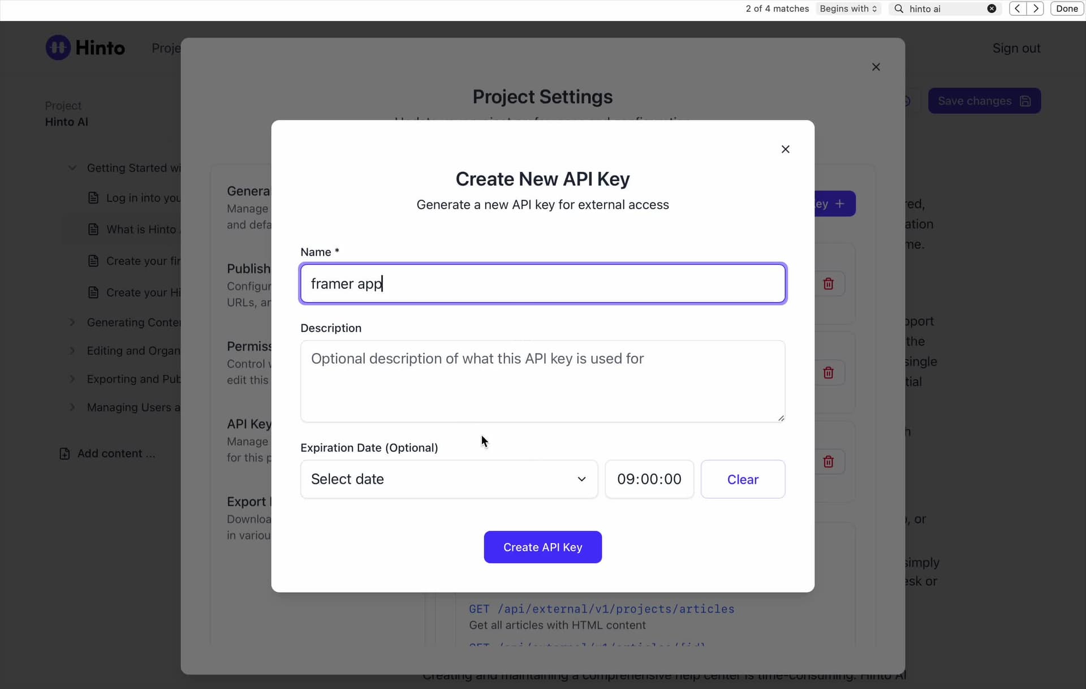The width and height of the screenshot is (1086, 689).
Task: Expand the Managing Users section
Action: [x=72, y=407]
